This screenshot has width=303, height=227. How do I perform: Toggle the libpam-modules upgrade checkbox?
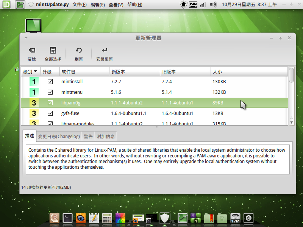(50, 123)
